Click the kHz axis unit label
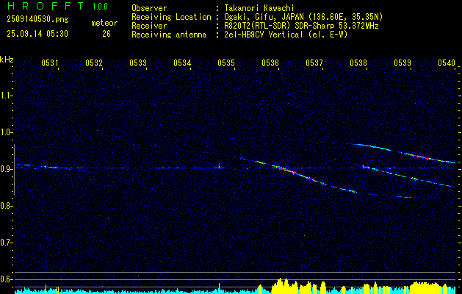 pyautogui.click(x=7, y=60)
